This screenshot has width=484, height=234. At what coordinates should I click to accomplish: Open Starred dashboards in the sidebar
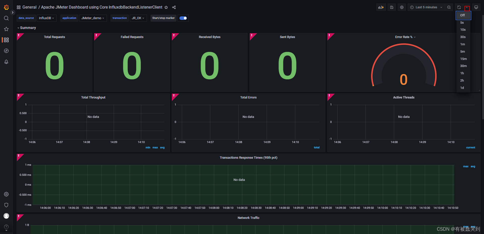[x=6, y=29]
